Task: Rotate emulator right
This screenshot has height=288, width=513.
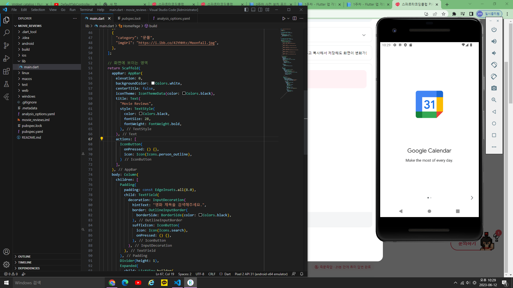Action: click(x=494, y=77)
